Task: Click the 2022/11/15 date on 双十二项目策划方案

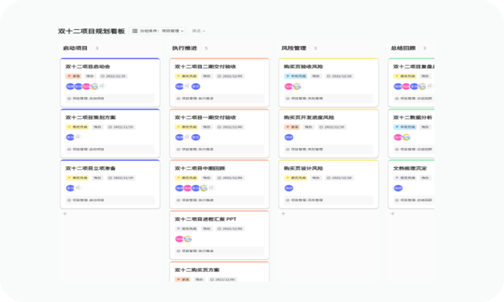Action: coord(121,127)
